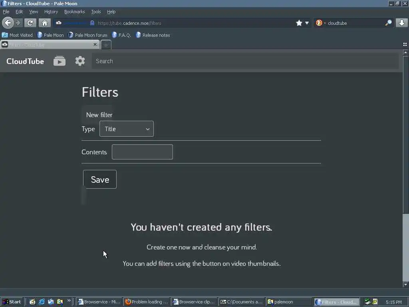
Task: Open the downloads arrow button
Action: (402, 23)
